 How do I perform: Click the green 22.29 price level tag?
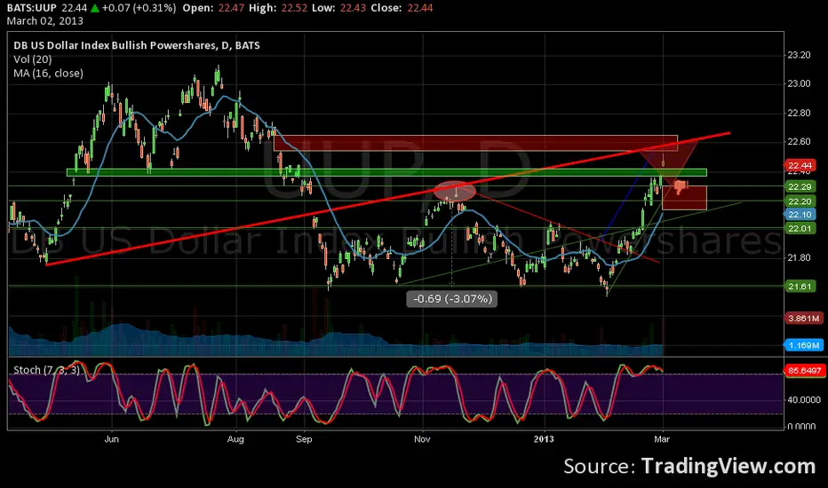(800, 186)
